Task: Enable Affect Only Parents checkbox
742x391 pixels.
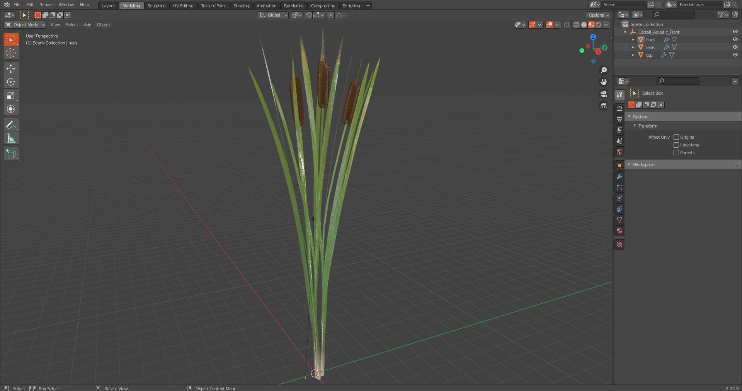Action: click(x=676, y=153)
